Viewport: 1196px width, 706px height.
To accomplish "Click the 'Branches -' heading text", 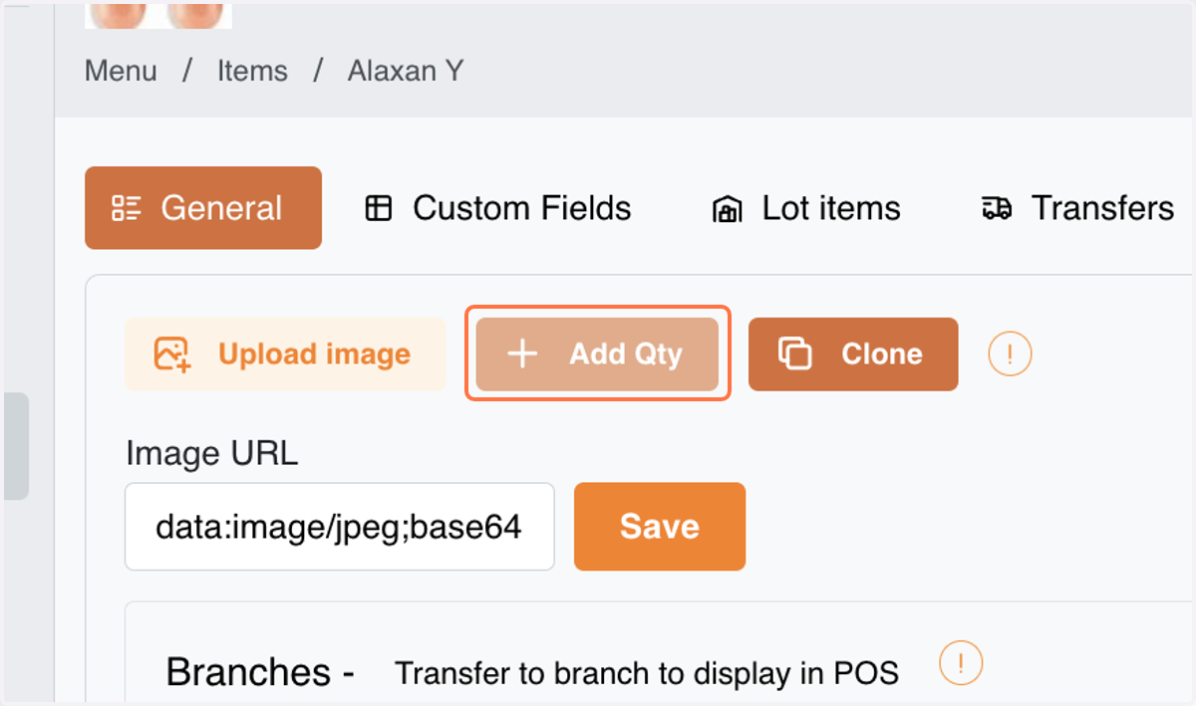I will click(260, 672).
